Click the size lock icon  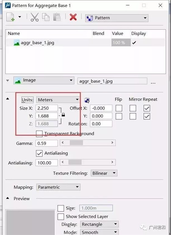coord(63,115)
